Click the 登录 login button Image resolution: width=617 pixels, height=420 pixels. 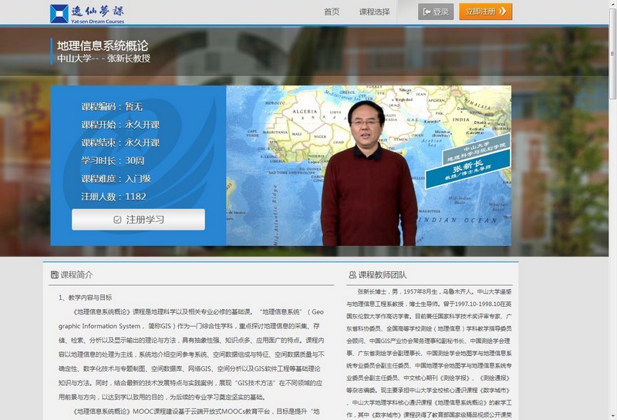(x=436, y=12)
